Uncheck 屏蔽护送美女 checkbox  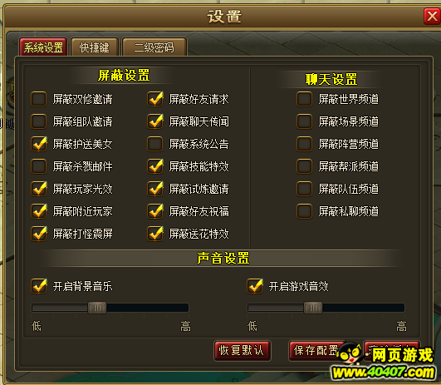pyautogui.click(x=38, y=144)
